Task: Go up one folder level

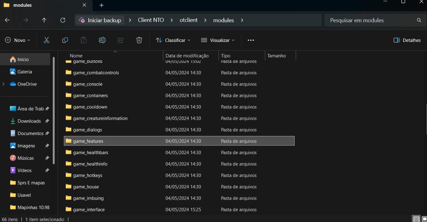Action: tap(44, 20)
